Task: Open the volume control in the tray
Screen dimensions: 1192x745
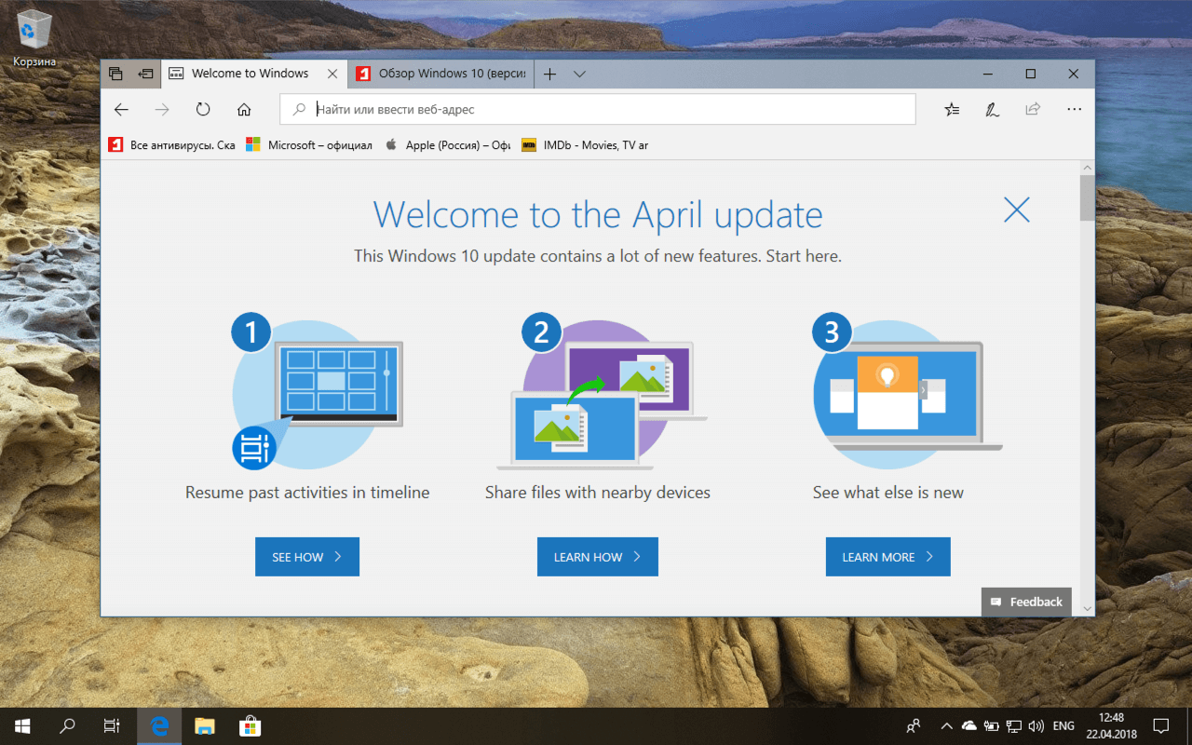Action: pyautogui.click(x=1036, y=725)
